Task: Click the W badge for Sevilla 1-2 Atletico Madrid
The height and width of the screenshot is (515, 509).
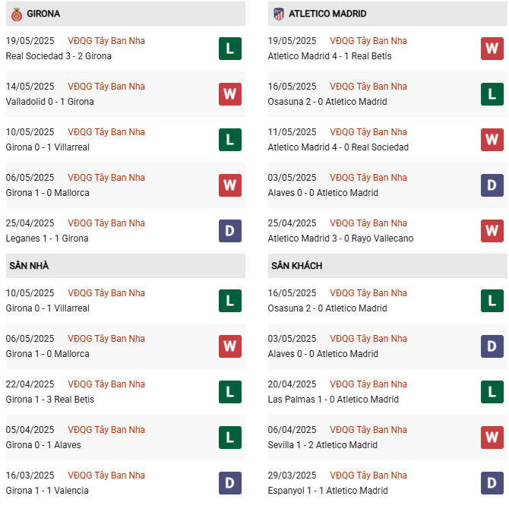Action: 492,438
